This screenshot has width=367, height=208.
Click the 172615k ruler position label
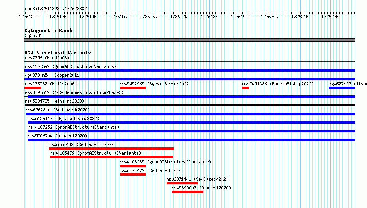pyautogui.click(x=118, y=17)
